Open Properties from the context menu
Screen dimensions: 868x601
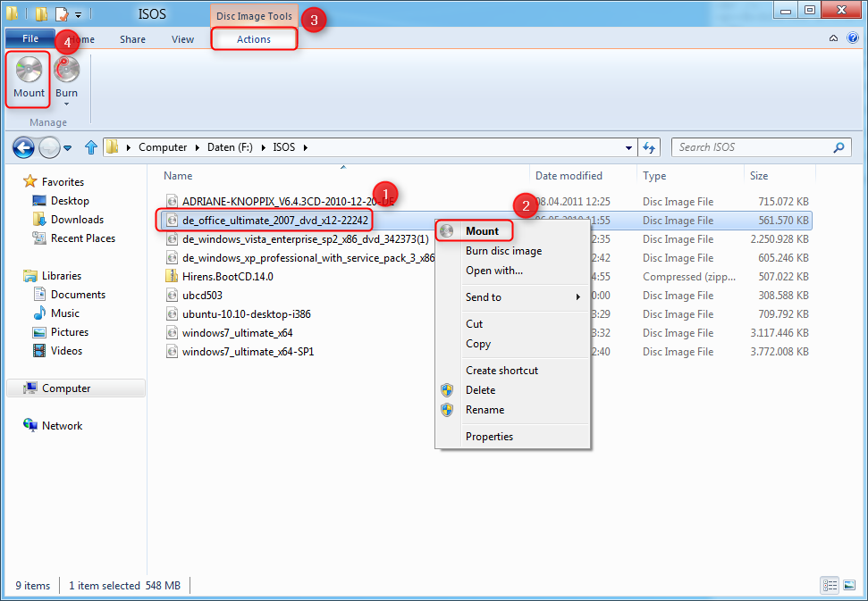point(512,436)
